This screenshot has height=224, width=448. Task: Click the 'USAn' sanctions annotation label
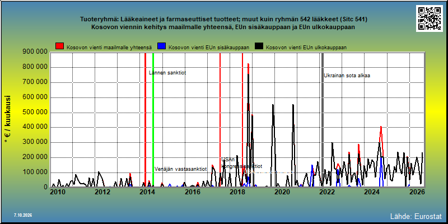coord(228,160)
